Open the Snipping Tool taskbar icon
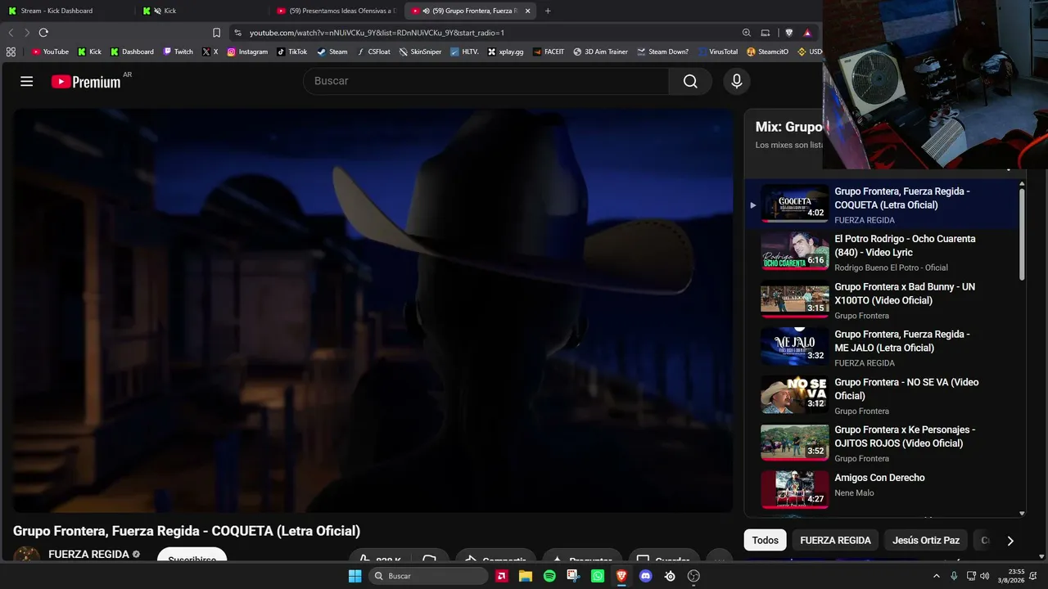This screenshot has width=1048, height=589. (573, 576)
